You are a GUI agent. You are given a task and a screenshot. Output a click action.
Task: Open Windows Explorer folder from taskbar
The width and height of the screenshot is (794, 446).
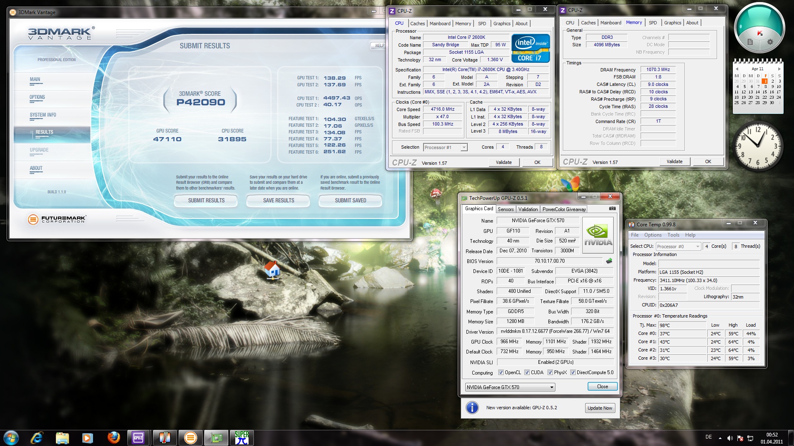pyautogui.click(x=62, y=437)
